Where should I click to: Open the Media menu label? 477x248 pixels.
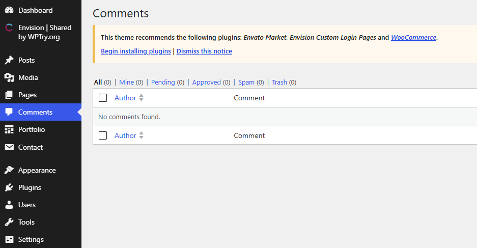pyautogui.click(x=28, y=77)
